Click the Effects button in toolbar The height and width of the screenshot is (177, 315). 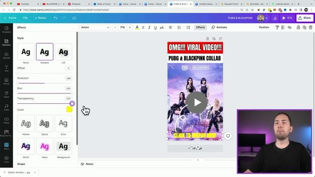point(200,28)
